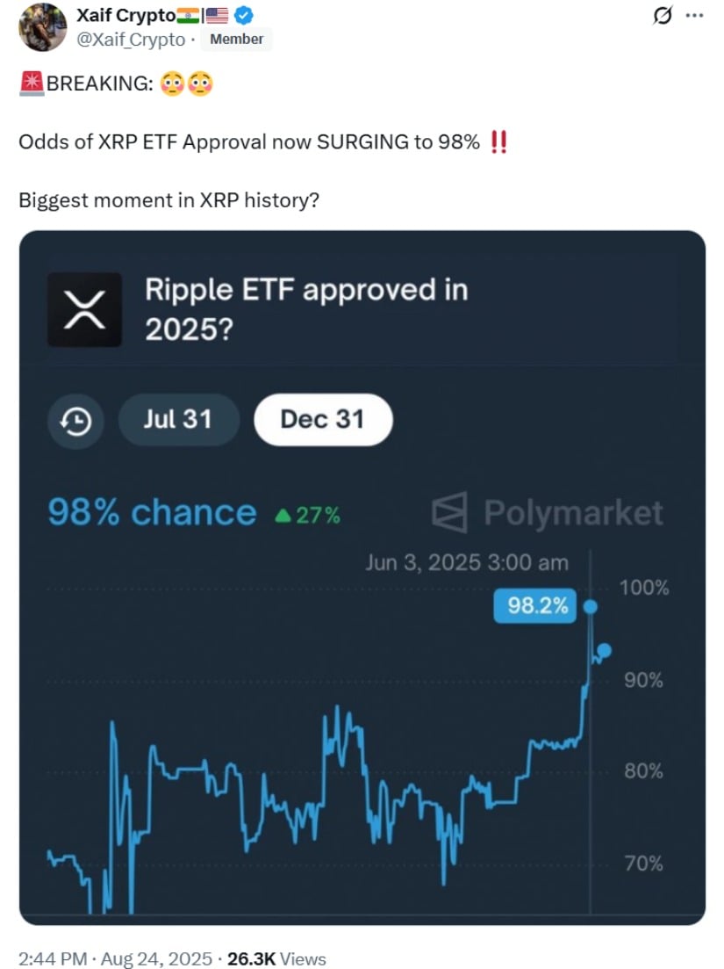Click the Member badge
724x969 pixels.
point(236,39)
